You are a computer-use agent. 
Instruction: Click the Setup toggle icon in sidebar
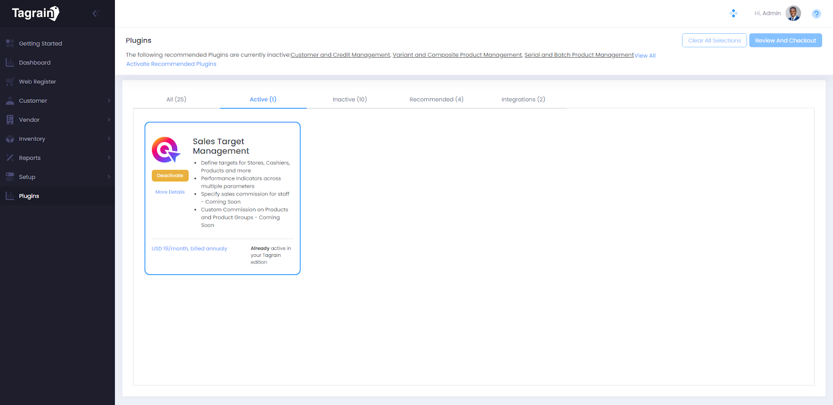[10, 177]
